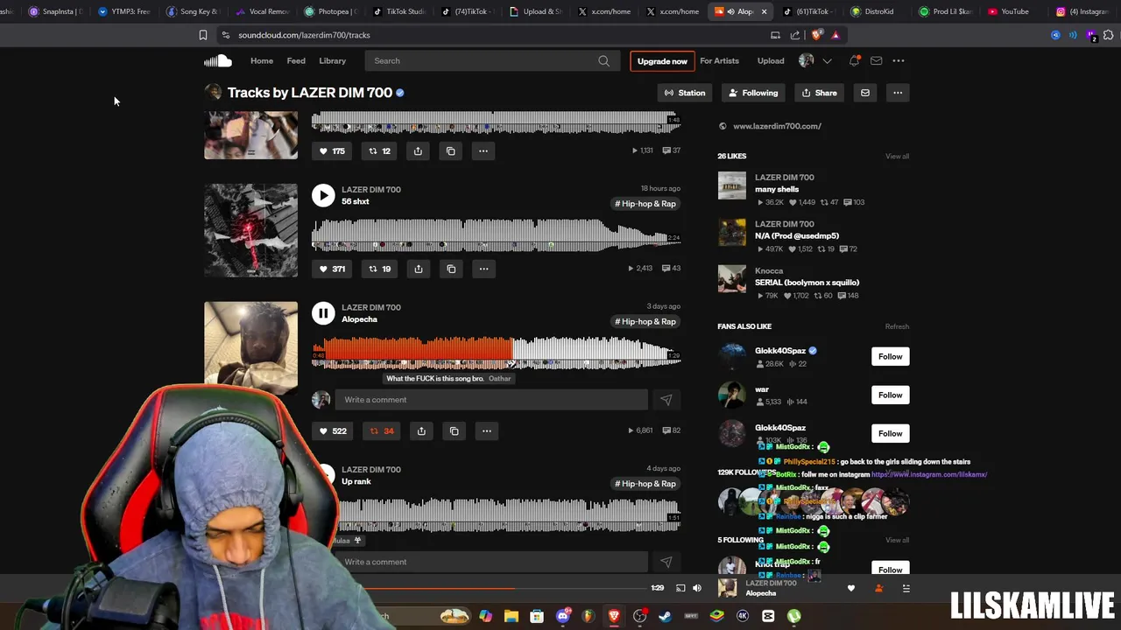
Task: Click the Upgrade now button
Action: click(662, 61)
